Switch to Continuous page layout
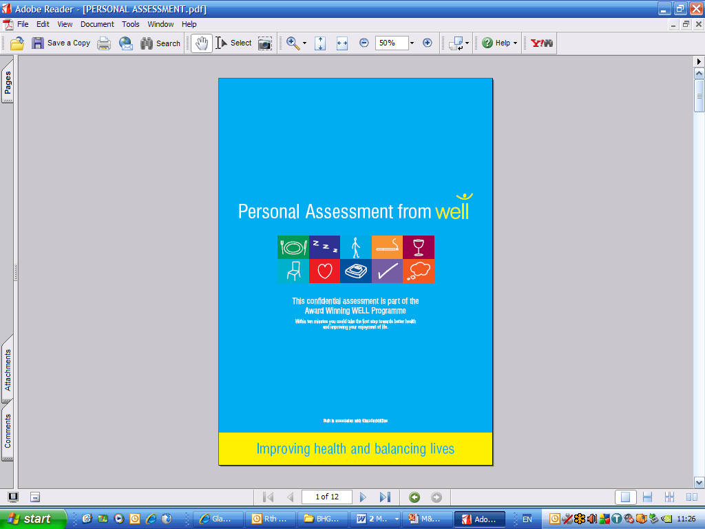 click(x=647, y=497)
